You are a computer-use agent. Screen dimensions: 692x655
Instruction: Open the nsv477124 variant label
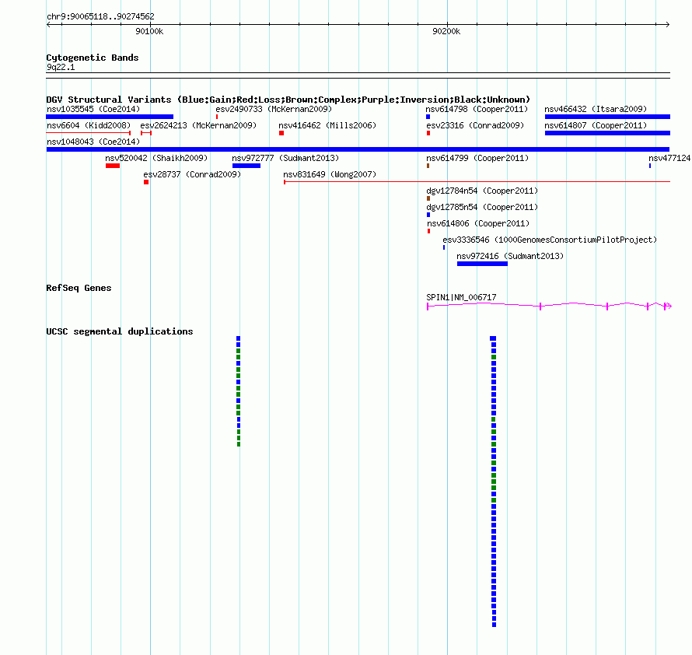click(669, 158)
